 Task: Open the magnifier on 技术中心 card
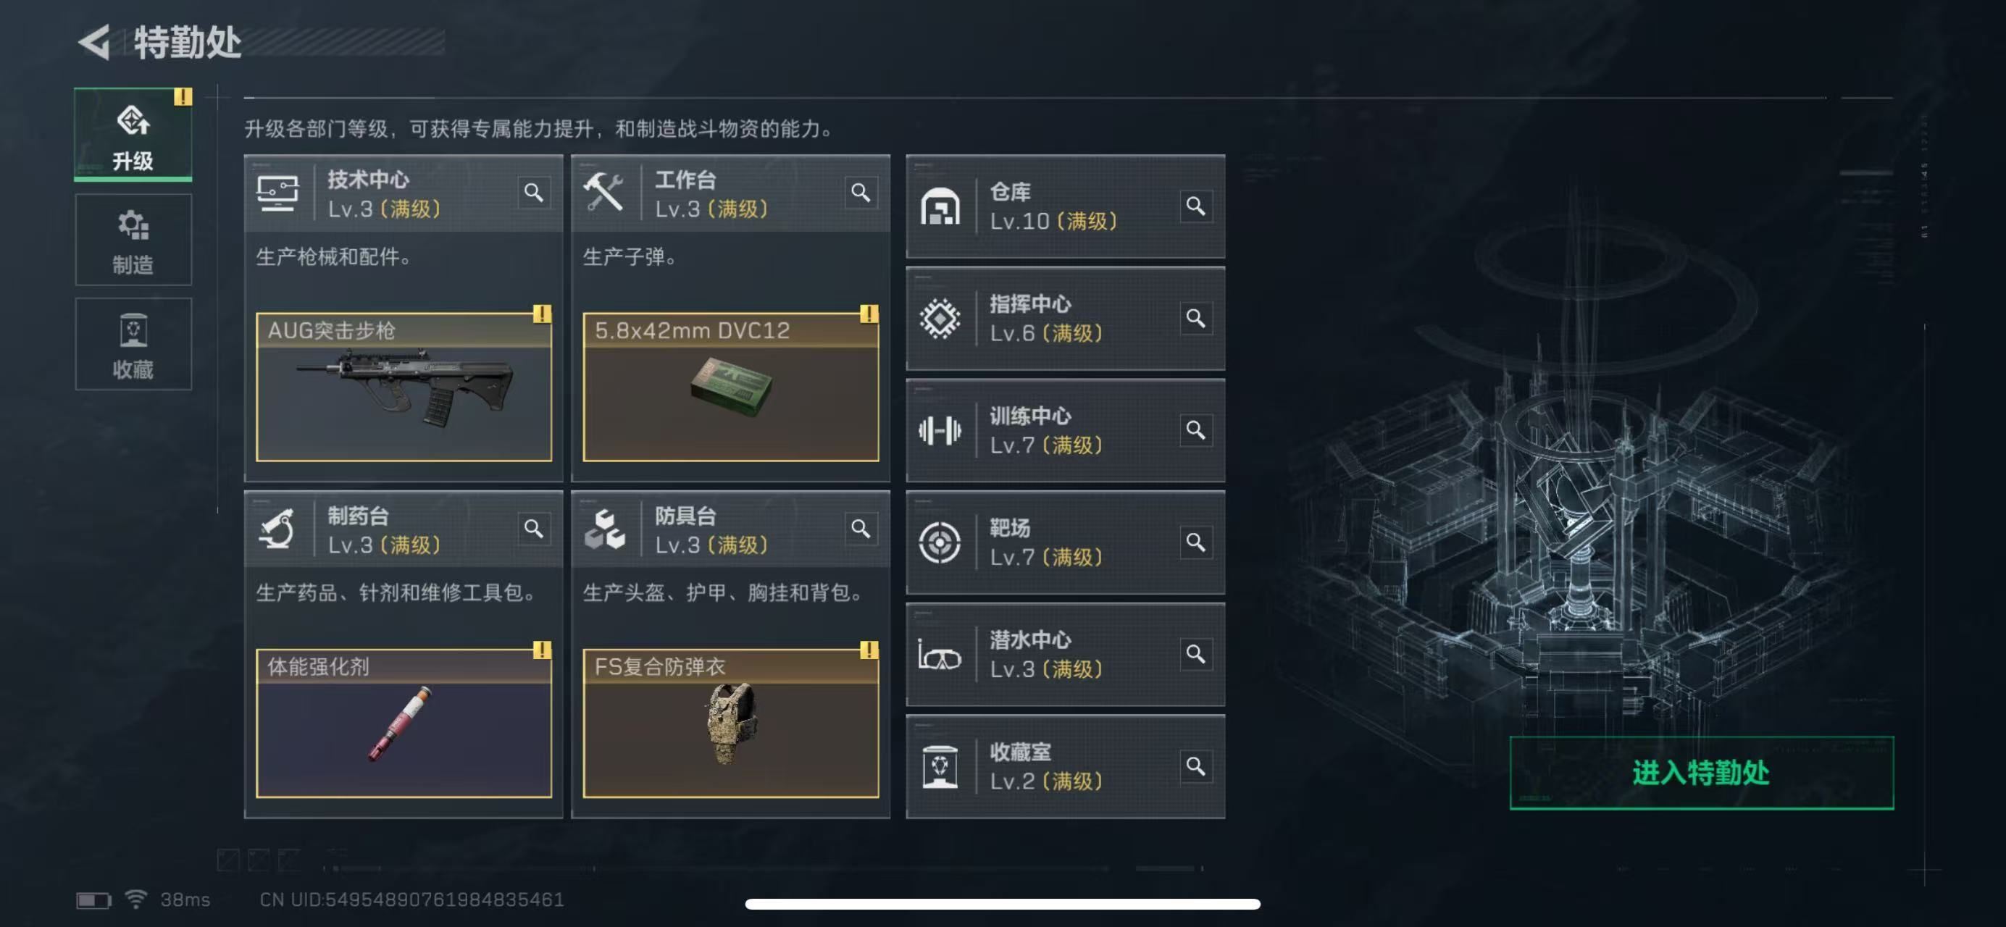pos(533,192)
